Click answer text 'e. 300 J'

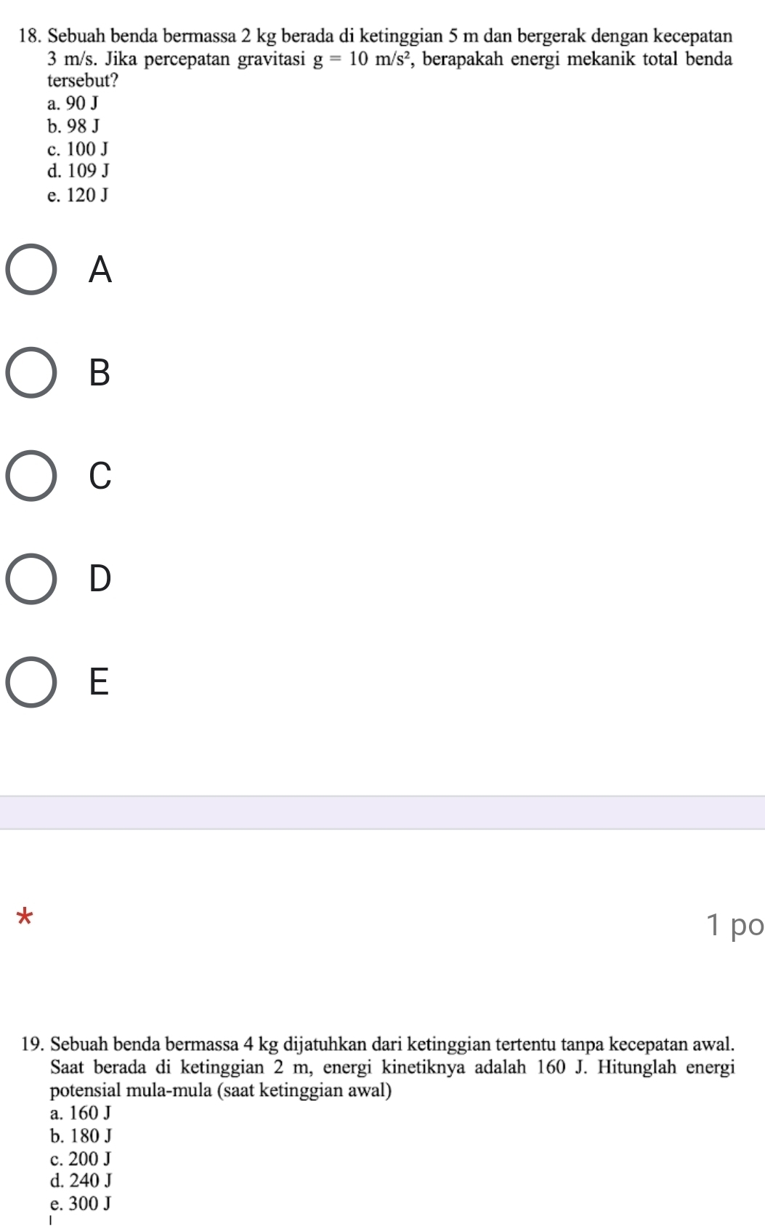click(81, 1204)
